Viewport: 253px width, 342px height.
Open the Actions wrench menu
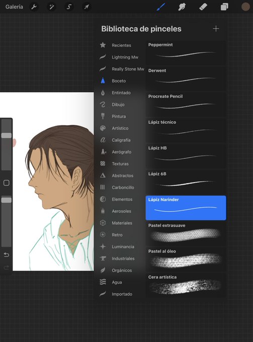(x=34, y=7)
